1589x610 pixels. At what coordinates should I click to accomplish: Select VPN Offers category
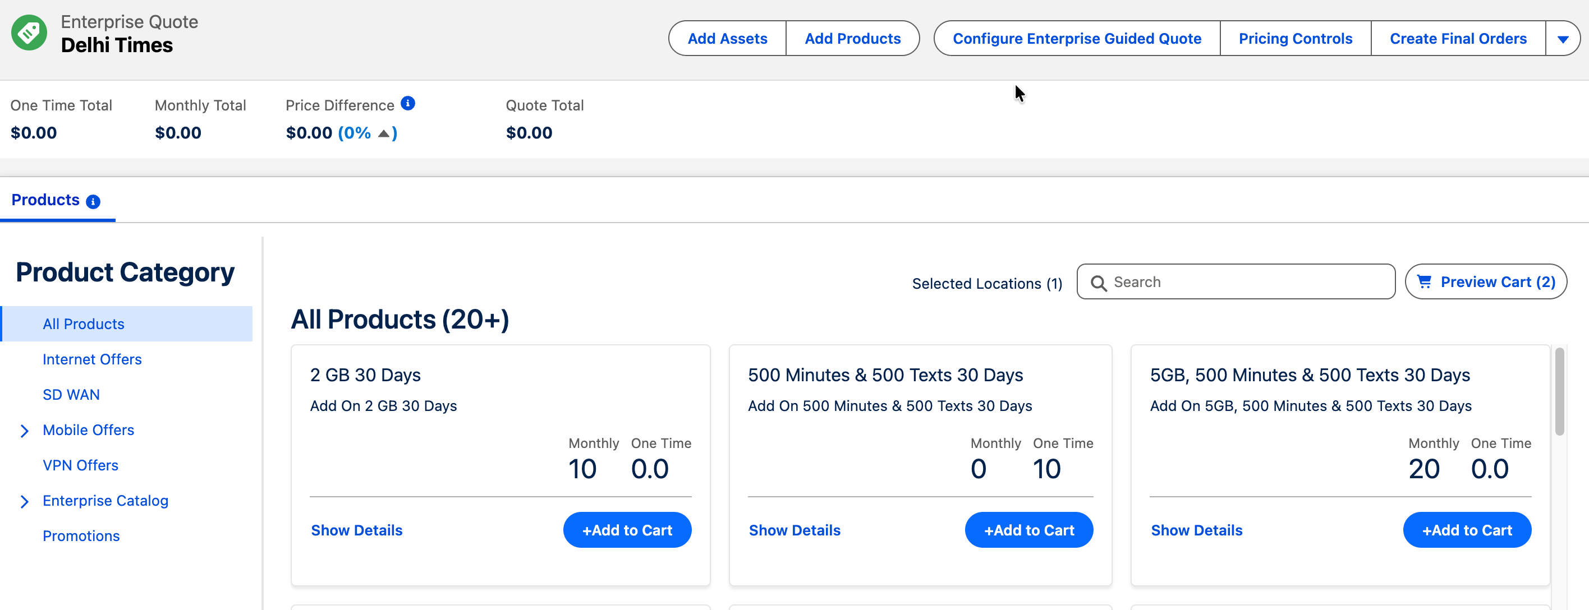click(80, 465)
